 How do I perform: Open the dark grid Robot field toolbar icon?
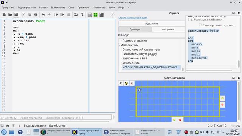pos(102,15)
